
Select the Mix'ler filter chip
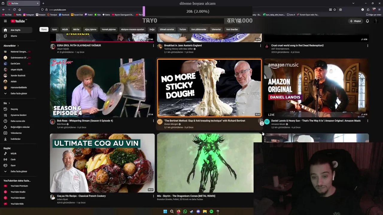76,29
